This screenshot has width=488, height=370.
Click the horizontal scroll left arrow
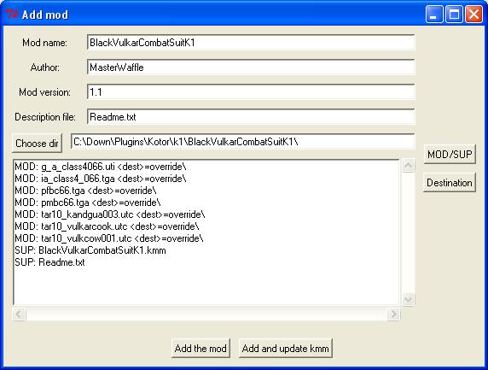click(x=19, y=314)
